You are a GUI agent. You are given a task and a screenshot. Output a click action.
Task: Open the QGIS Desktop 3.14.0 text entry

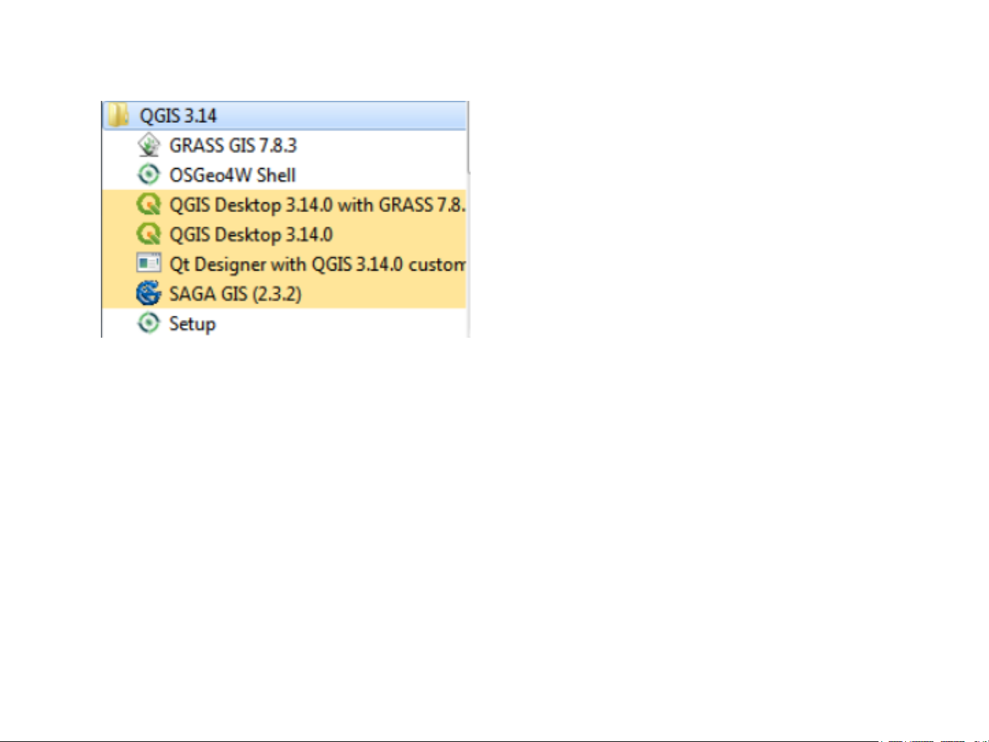tap(251, 234)
